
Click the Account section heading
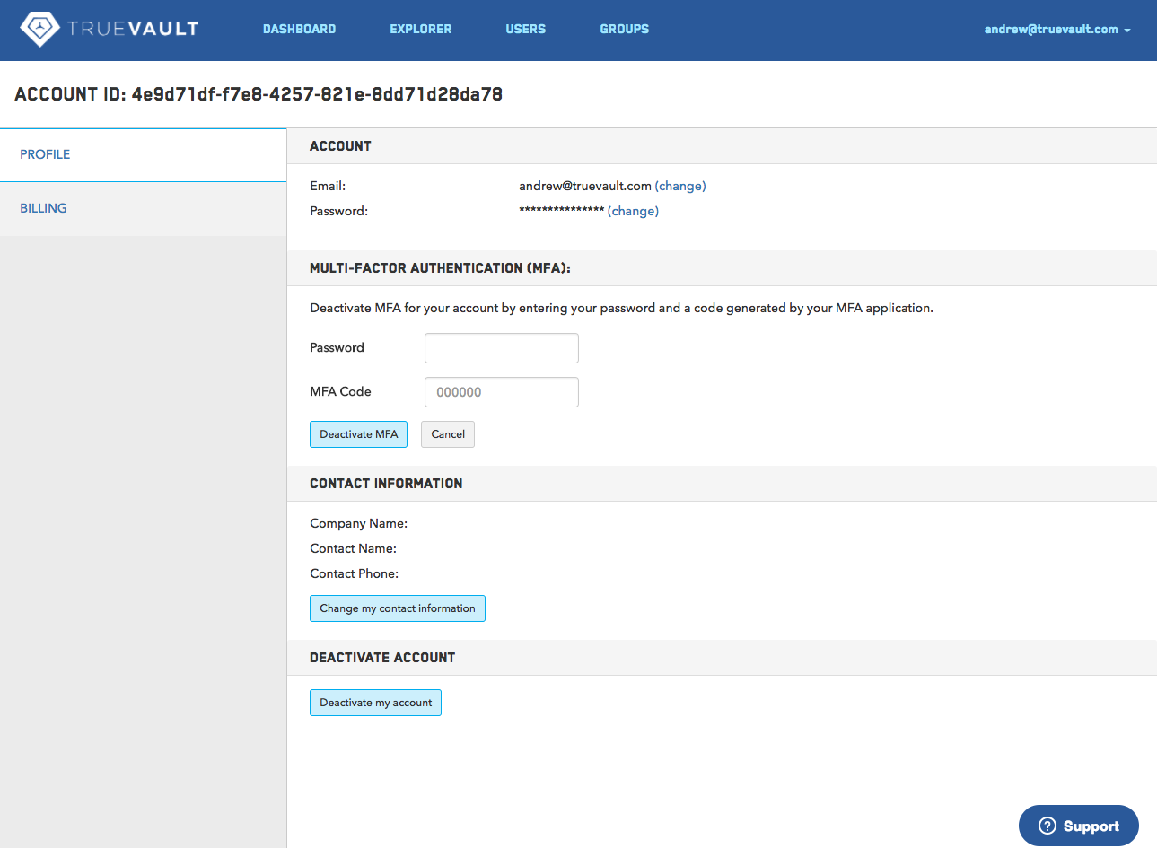tap(340, 146)
